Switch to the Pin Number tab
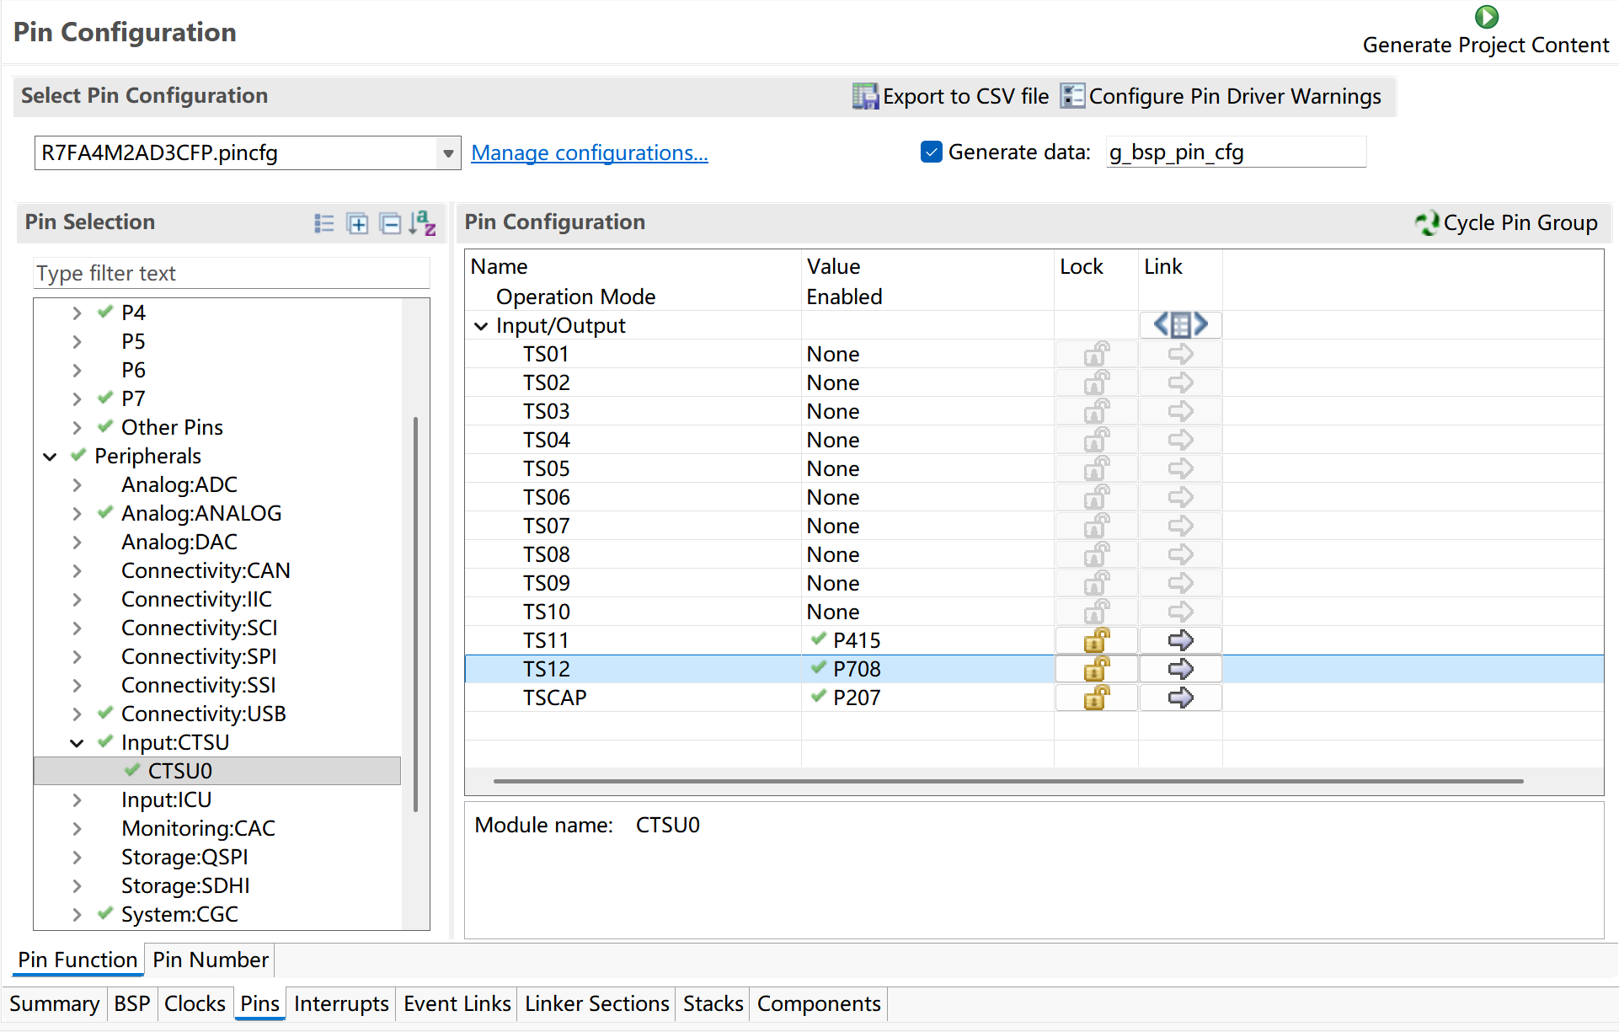The image size is (1619, 1032). [210, 960]
